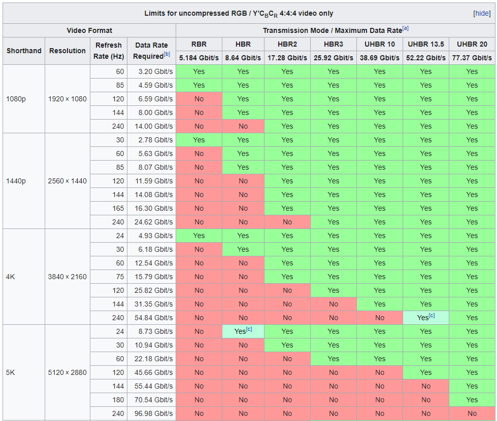Select the 3840 × 2160 resolution cell
Viewport: 497px width, 421px height.
tap(68, 277)
